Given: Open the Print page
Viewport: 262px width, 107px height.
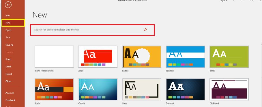Looking at the screenshot, I should click(8, 59).
